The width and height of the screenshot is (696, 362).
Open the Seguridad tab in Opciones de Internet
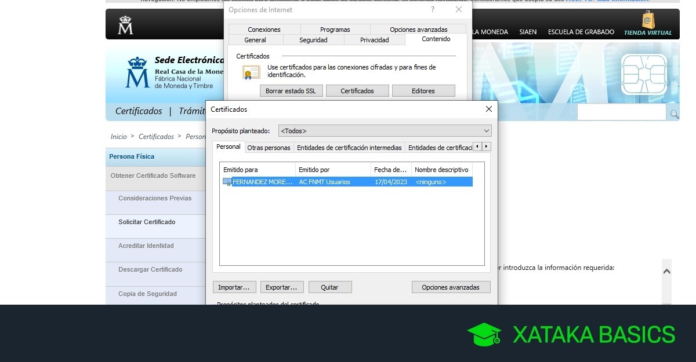(313, 40)
